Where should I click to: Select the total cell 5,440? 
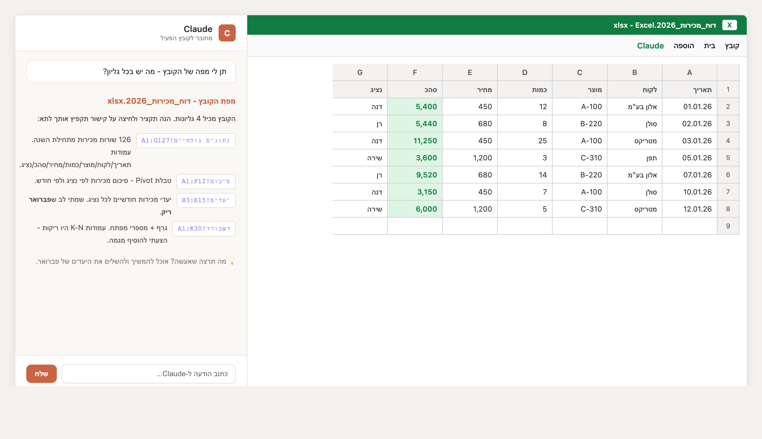415,123
